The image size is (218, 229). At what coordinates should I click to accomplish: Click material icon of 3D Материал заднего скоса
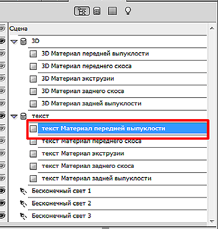[x=33, y=92]
